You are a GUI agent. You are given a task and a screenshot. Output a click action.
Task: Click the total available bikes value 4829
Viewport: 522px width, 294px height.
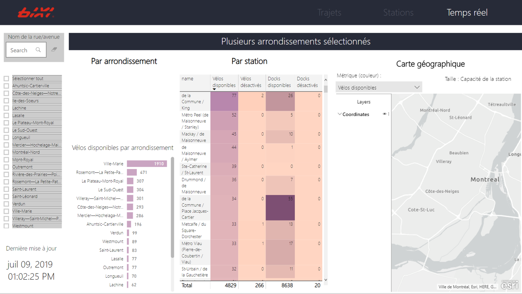[x=230, y=285]
